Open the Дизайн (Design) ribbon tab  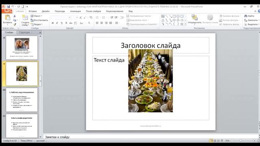pos(45,11)
